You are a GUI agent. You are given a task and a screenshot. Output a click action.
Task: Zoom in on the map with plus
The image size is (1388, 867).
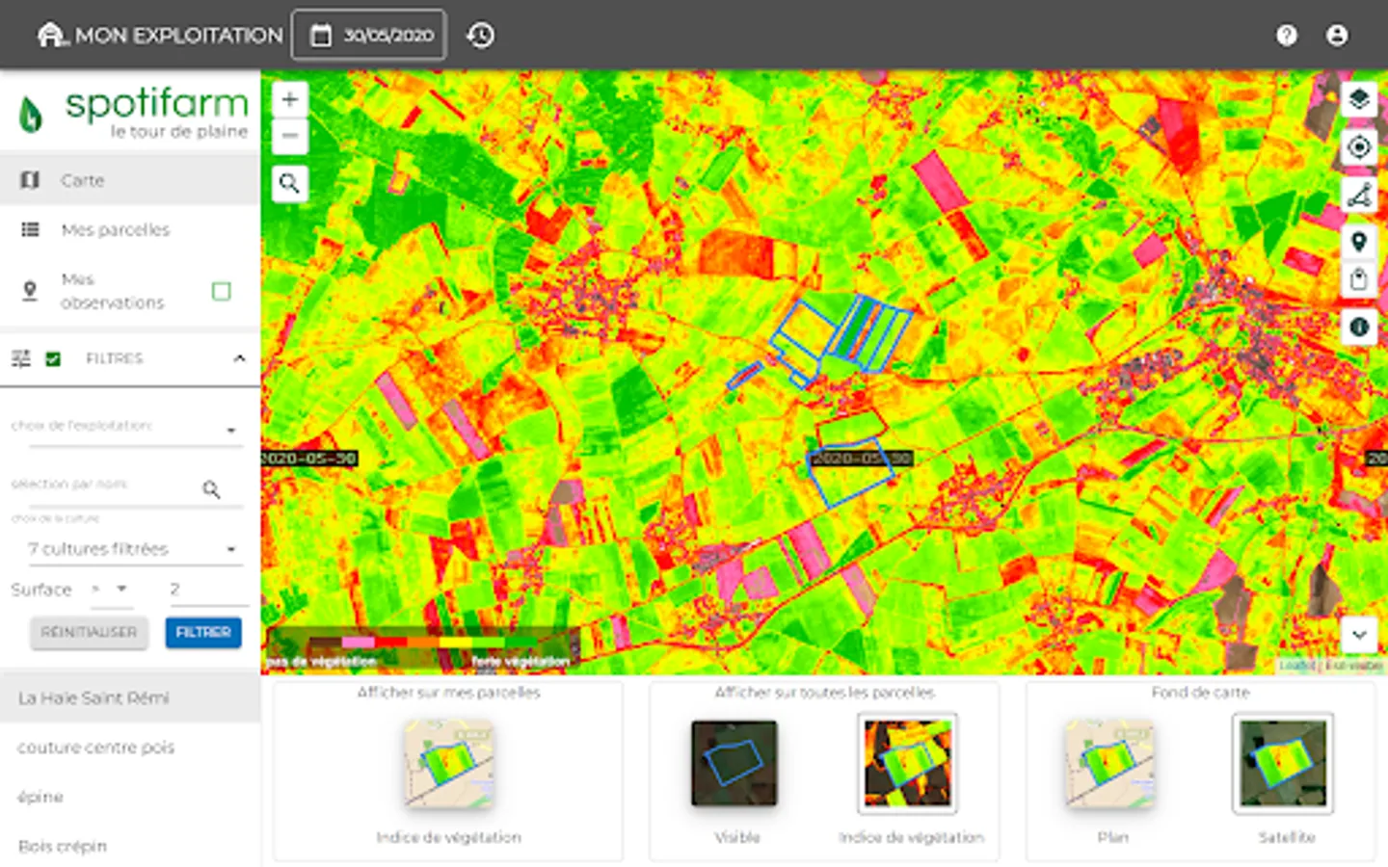pos(290,99)
